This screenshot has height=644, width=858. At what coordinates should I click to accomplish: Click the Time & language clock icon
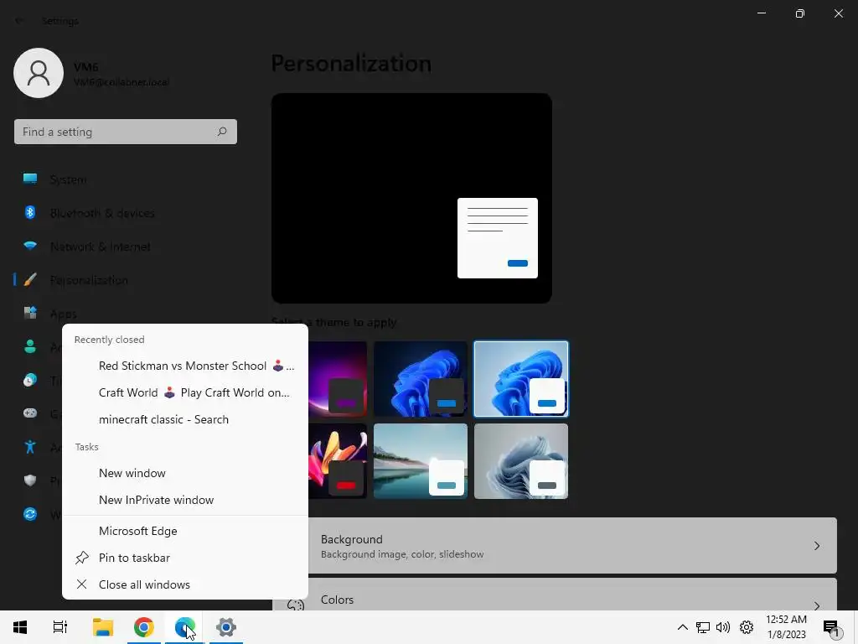(30, 381)
